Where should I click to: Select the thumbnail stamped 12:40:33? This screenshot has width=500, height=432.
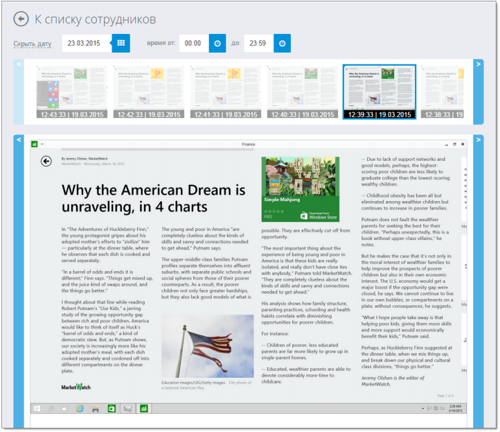coord(303,92)
